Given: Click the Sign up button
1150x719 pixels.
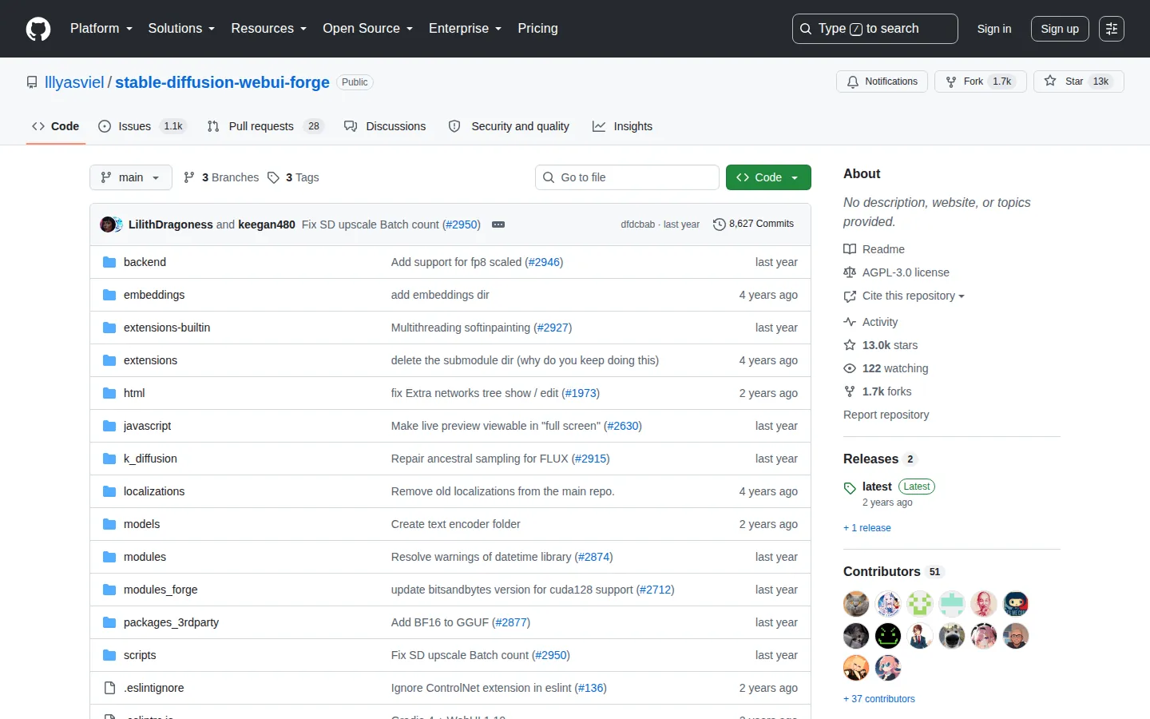Looking at the screenshot, I should coord(1060,29).
